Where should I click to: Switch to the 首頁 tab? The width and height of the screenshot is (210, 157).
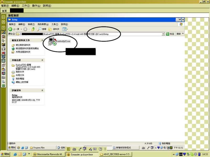[4, 11]
